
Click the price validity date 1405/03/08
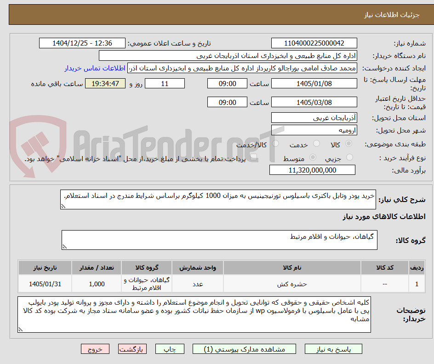click(x=314, y=102)
